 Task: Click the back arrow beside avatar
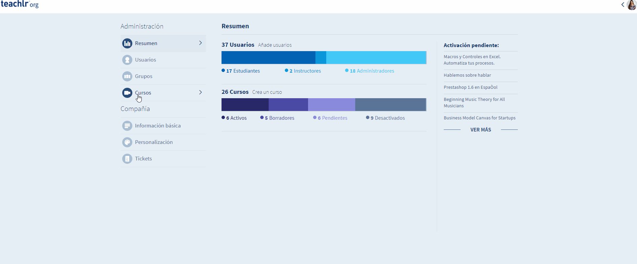coord(623,4)
